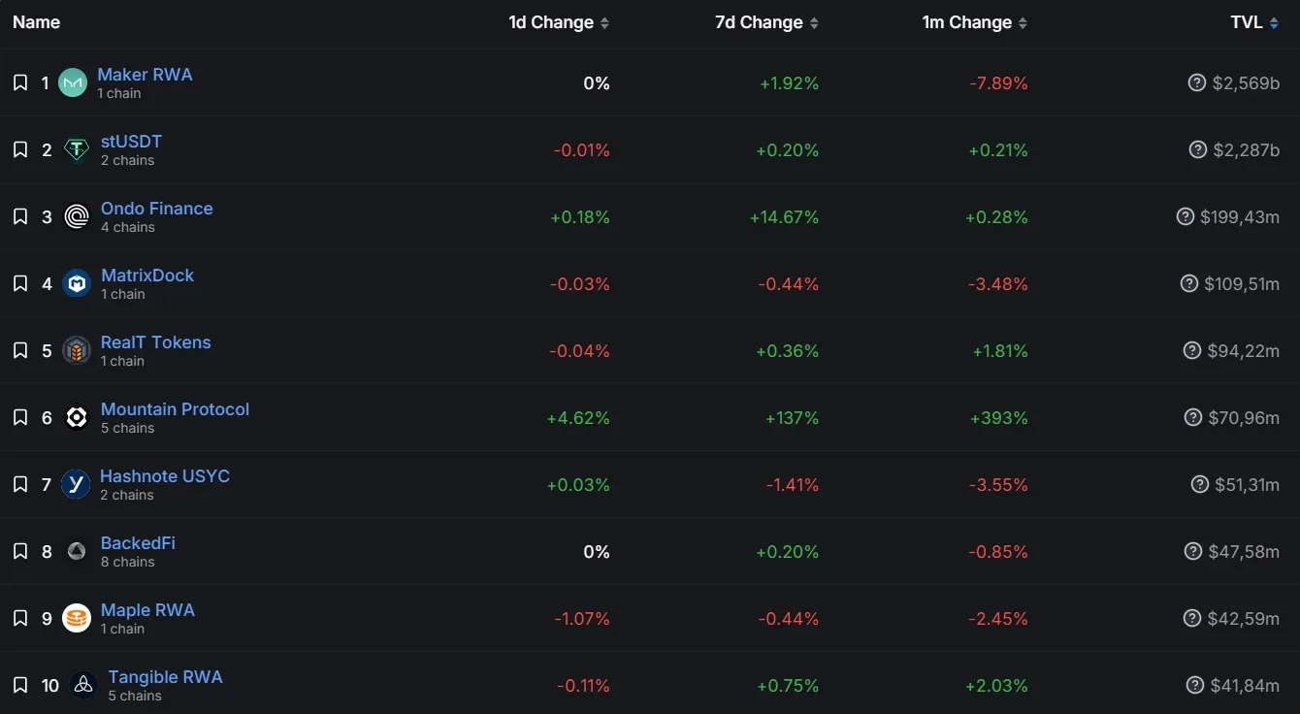The image size is (1300, 714).
Task: Open the BackedFi protocol link
Action: [138, 543]
